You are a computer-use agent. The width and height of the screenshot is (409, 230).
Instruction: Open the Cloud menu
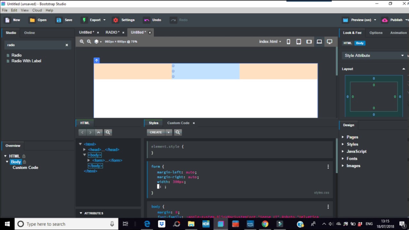pos(37,10)
